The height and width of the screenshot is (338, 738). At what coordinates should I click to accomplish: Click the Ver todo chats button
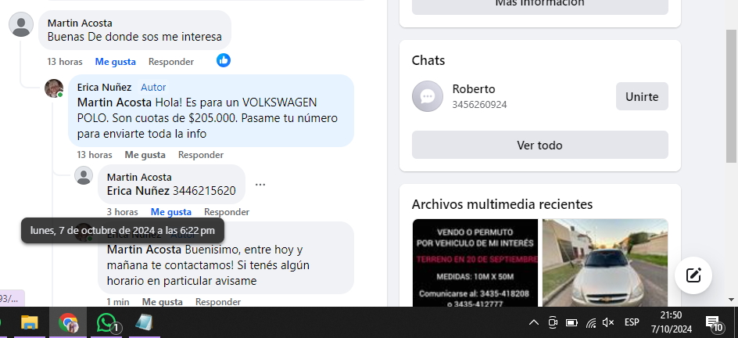pyautogui.click(x=540, y=145)
